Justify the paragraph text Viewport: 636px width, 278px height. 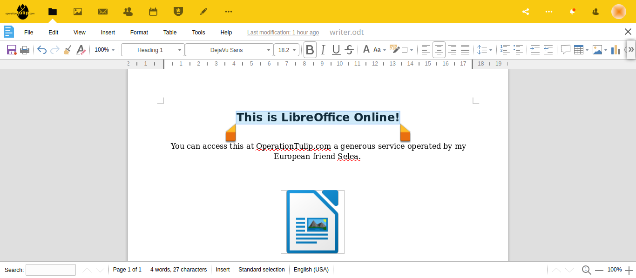coord(465,50)
